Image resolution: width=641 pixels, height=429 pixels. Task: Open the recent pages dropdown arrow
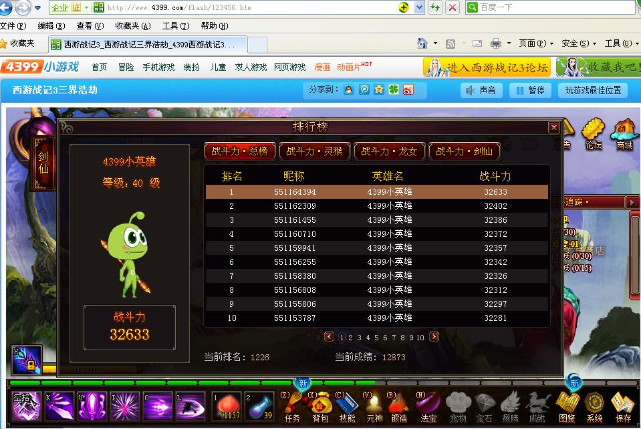(x=37, y=8)
